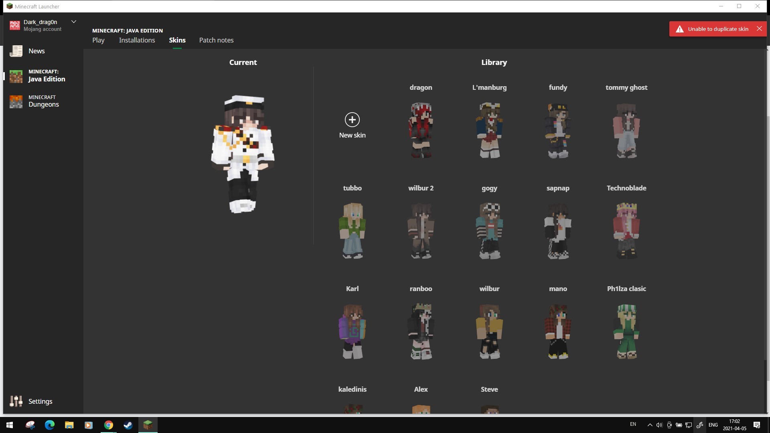
Task: Click Microsoft Edge taskbar icon
Action: pos(50,425)
